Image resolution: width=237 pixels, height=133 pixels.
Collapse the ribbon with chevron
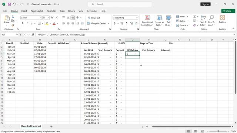[233, 28]
